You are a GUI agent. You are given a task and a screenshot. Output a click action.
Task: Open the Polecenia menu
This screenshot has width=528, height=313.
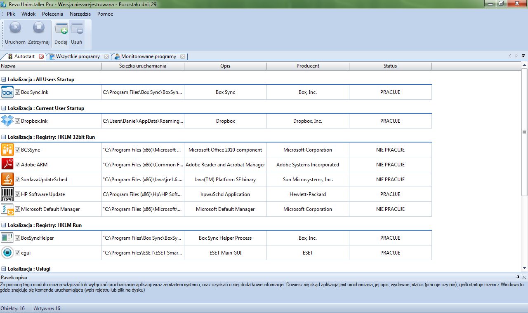tap(52, 14)
